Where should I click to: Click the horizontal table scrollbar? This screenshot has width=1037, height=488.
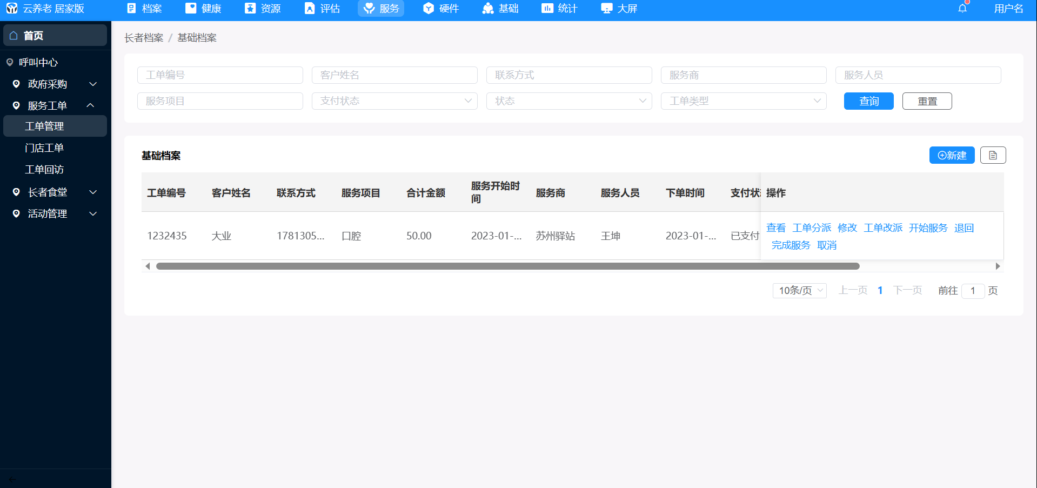pos(507,266)
